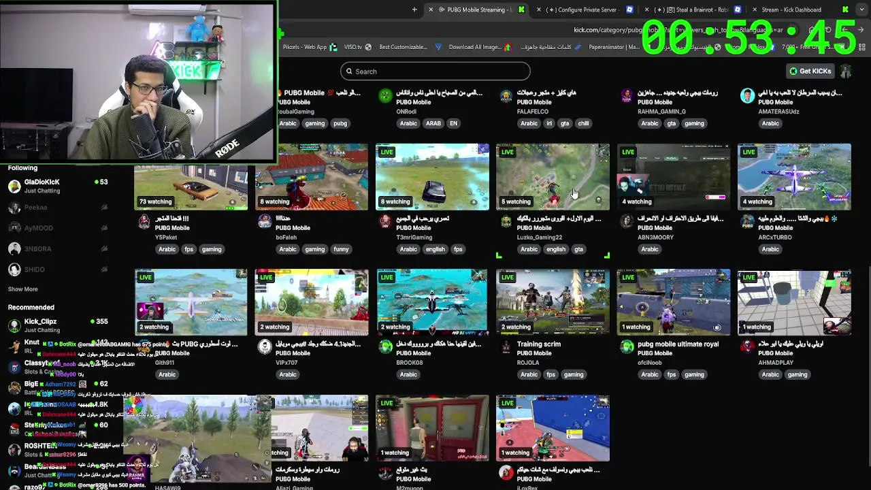Open ABN3MOORY 4 watching stream thumbnail
Viewport: 871px width, 490px height.
coord(674,177)
